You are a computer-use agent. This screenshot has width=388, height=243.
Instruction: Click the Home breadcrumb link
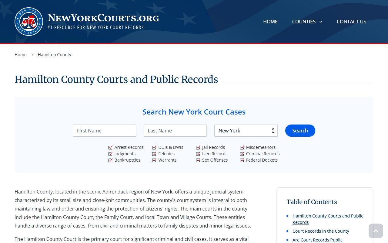tap(21, 55)
